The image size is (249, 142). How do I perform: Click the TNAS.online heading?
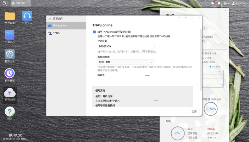pos(102,25)
